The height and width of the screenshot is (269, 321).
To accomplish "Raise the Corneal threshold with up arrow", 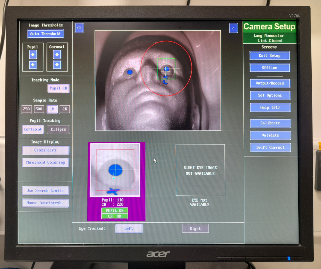I will (x=57, y=55).
